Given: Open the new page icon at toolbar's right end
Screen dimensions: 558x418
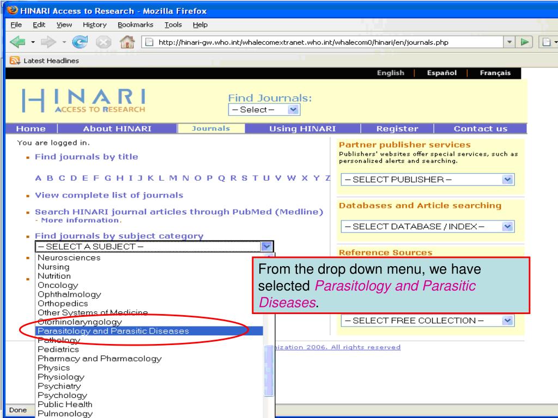Looking at the screenshot, I should [x=546, y=42].
